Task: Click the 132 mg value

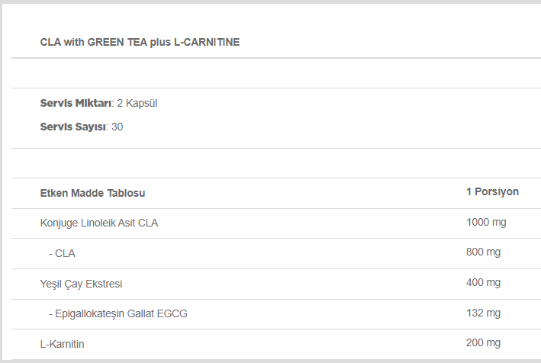Action: [483, 313]
